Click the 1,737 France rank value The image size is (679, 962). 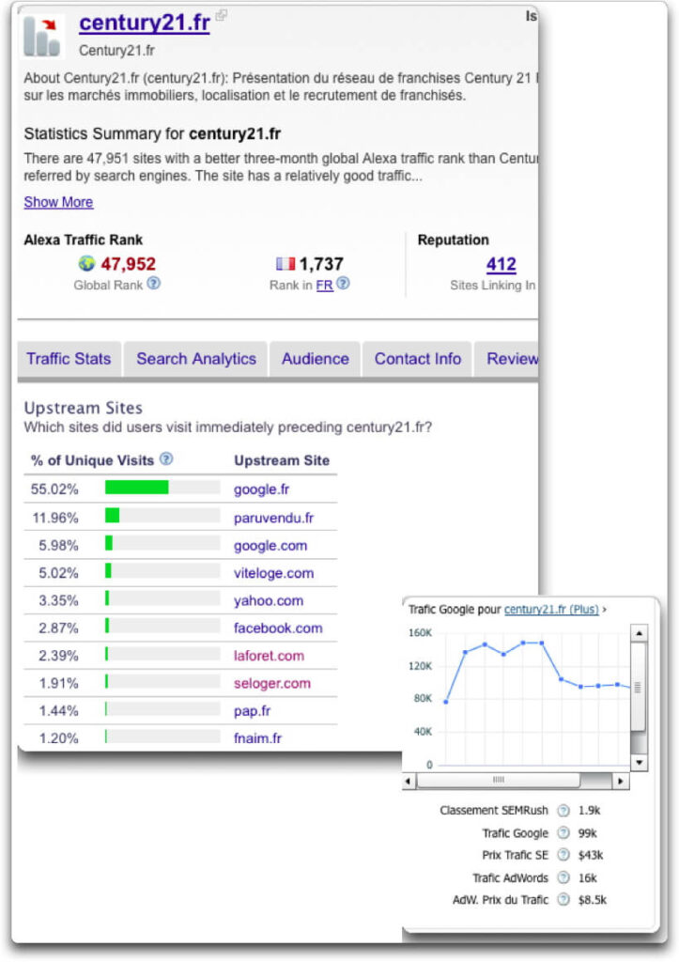321,264
